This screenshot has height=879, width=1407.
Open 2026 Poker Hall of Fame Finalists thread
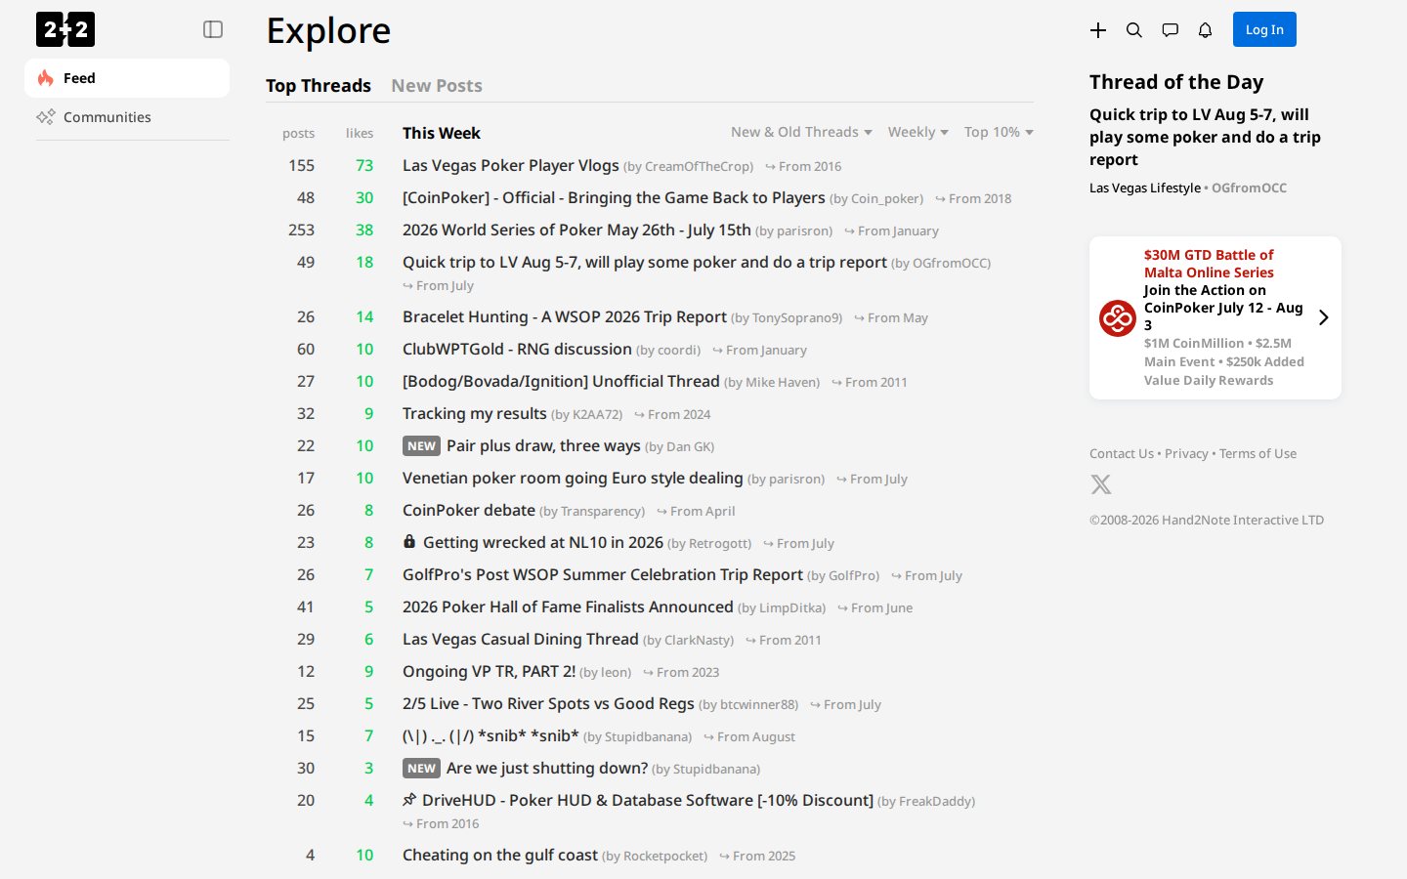pos(568,607)
